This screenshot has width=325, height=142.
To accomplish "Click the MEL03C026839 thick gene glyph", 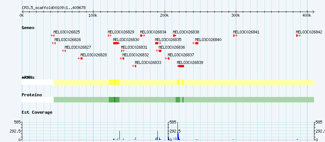I will click(180, 66).
